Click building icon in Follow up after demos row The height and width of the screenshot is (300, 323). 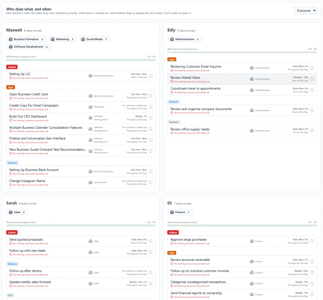(90, 273)
